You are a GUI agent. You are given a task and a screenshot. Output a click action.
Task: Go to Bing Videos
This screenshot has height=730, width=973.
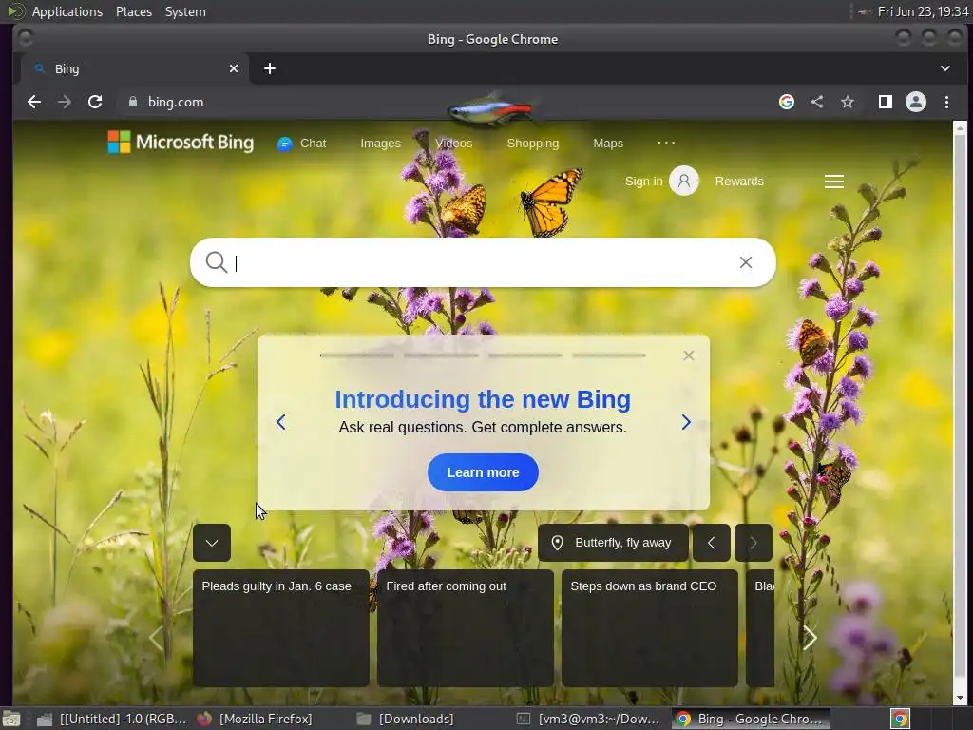pyautogui.click(x=453, y=144)
